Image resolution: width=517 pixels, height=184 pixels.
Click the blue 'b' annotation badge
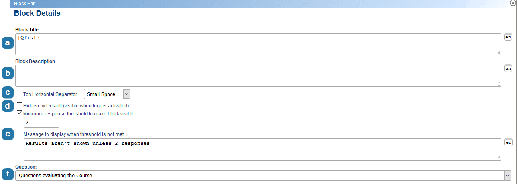point(7,73)
